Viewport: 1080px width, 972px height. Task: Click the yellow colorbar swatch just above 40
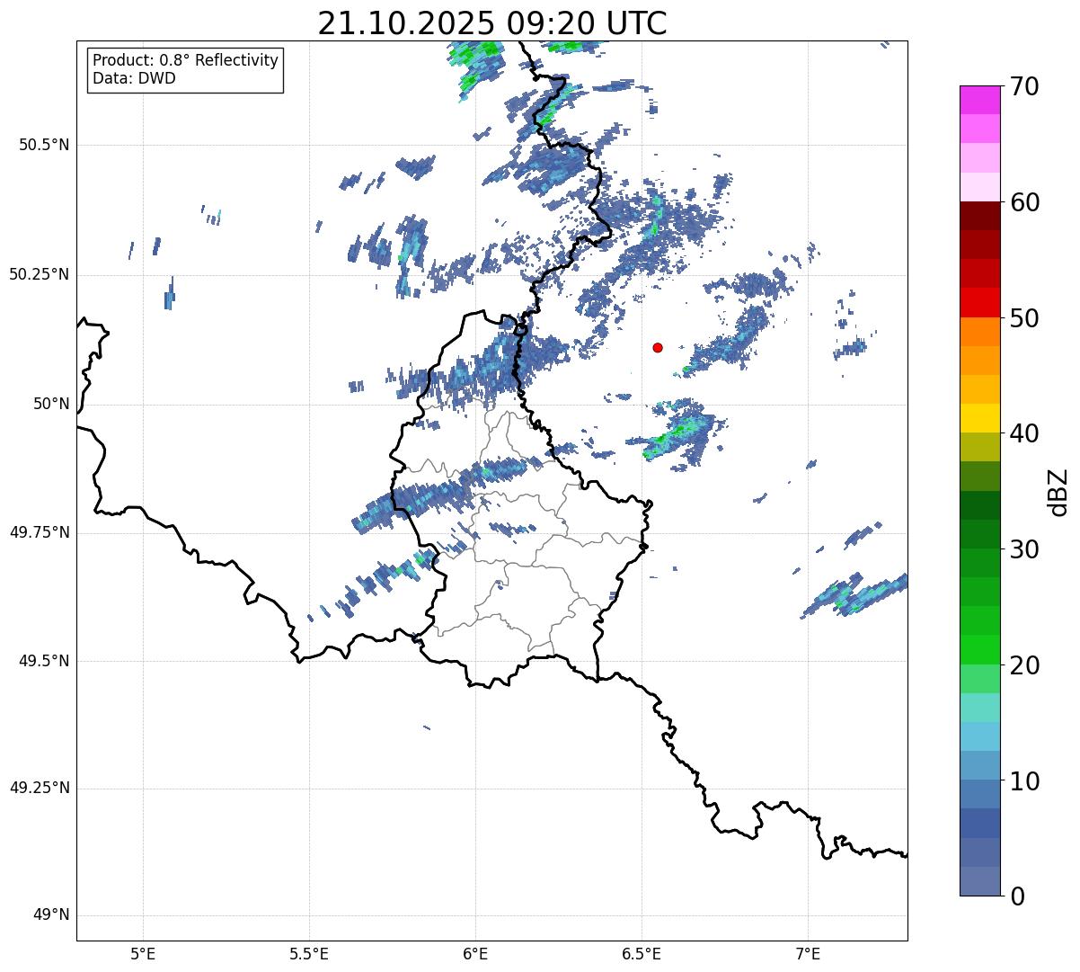[x=980, y=419]
